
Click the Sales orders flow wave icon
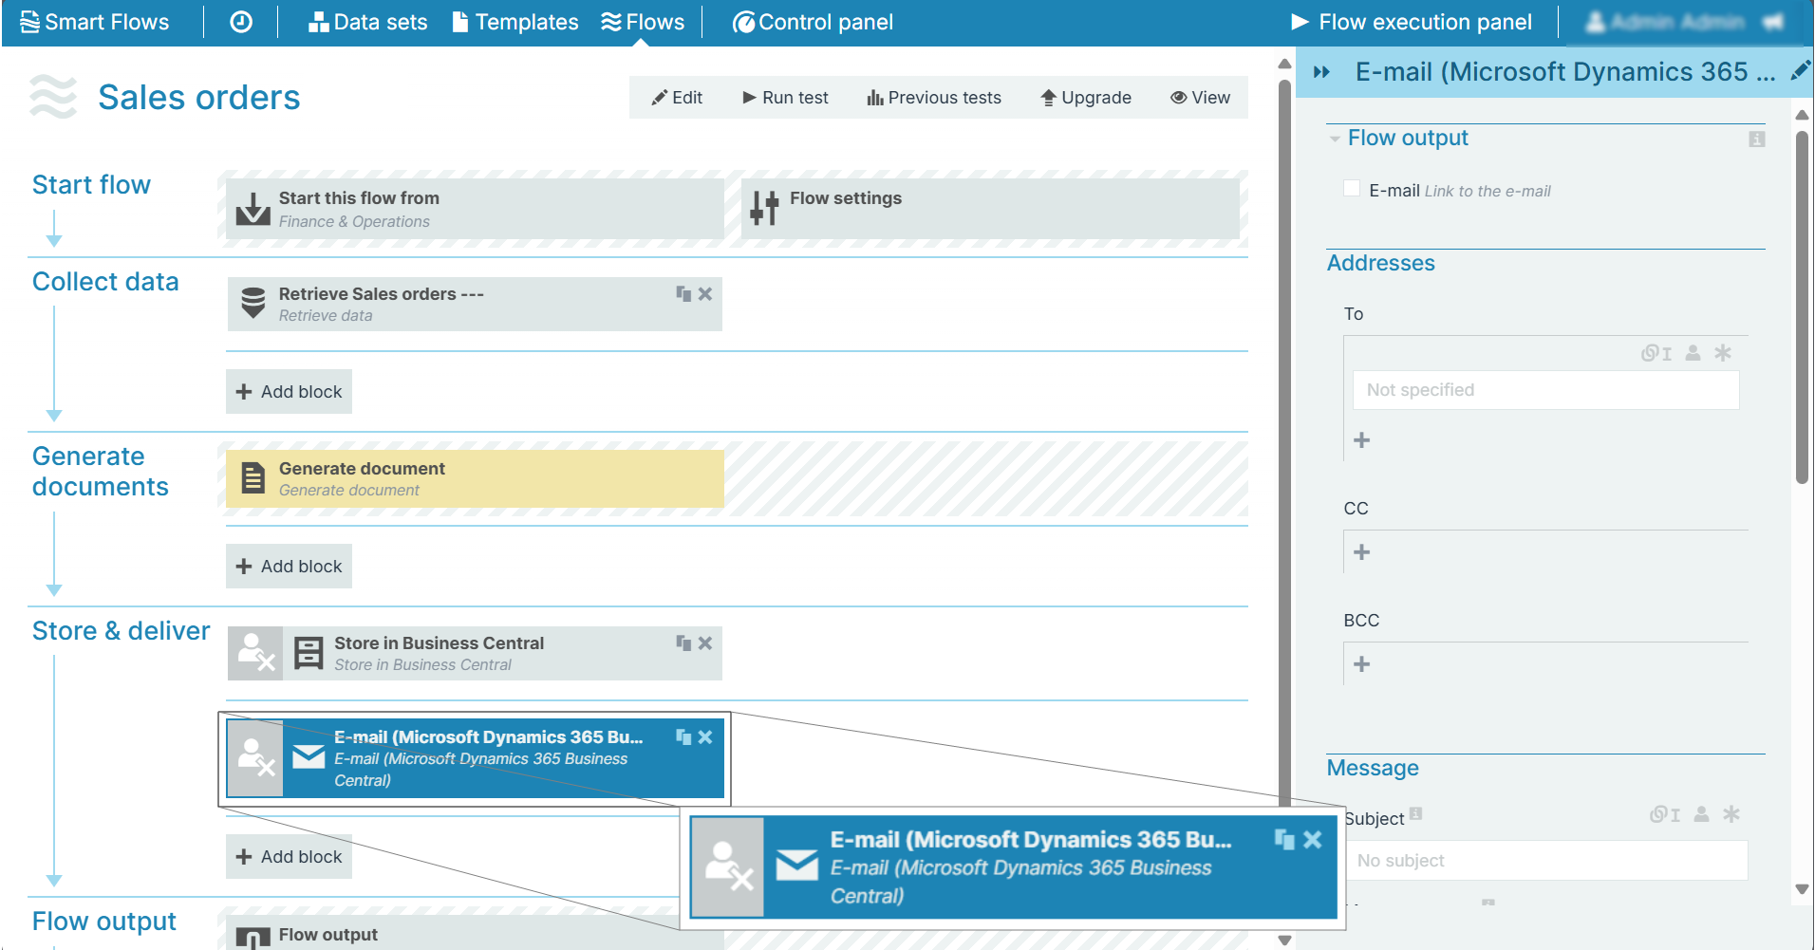(53, 97)
